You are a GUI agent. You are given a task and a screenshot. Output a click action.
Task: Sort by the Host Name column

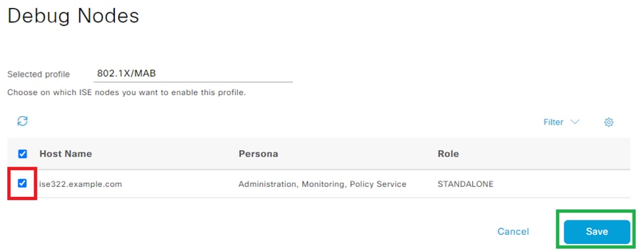click(x=66, y=154)
